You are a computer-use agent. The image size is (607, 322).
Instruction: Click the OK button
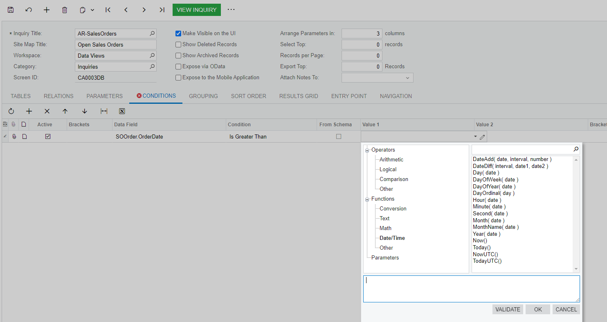(538, 309)
